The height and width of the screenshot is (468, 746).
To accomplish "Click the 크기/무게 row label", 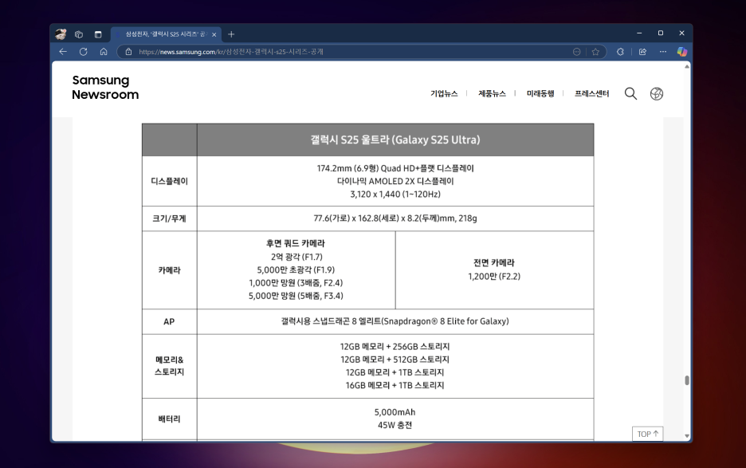I will (x=170, y=218).
